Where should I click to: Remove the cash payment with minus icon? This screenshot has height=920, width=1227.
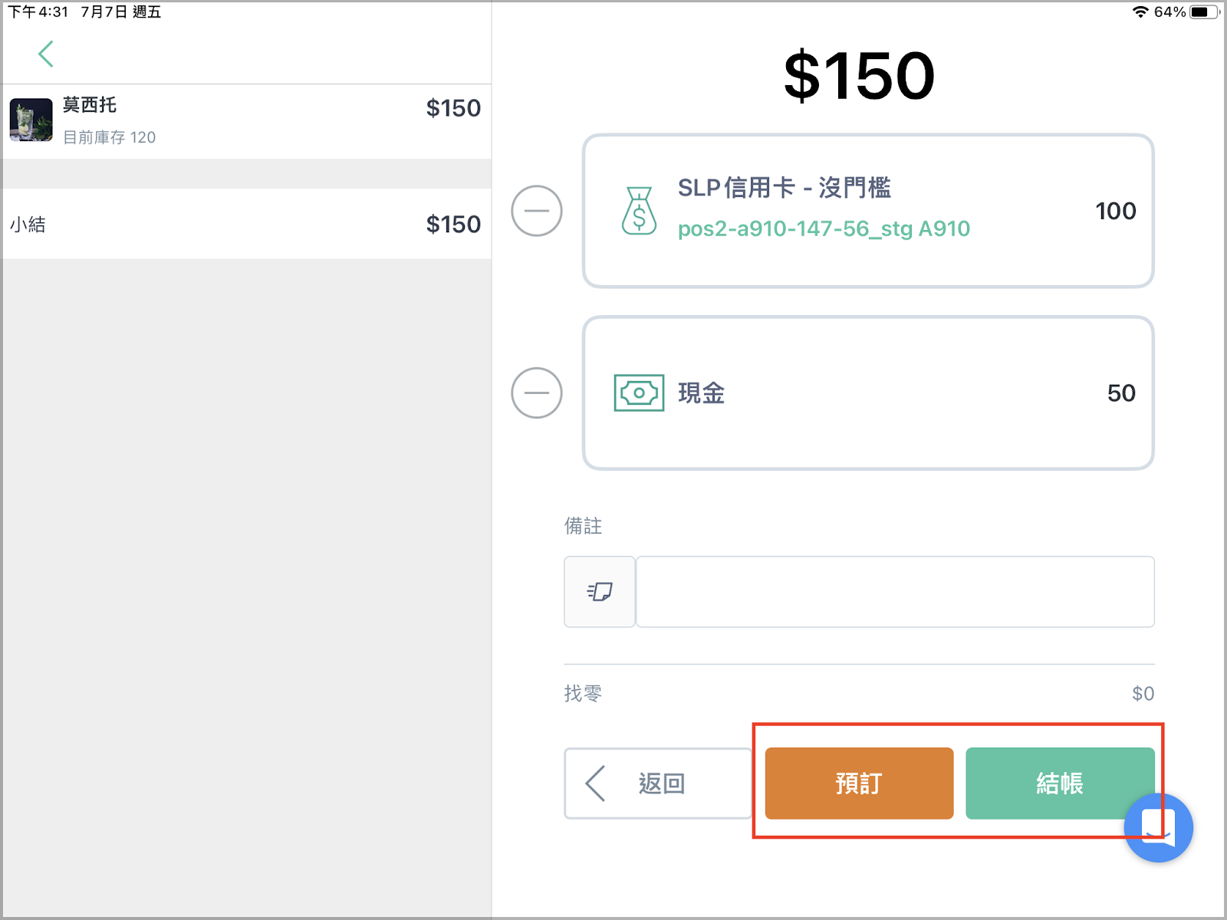(537, 393)
